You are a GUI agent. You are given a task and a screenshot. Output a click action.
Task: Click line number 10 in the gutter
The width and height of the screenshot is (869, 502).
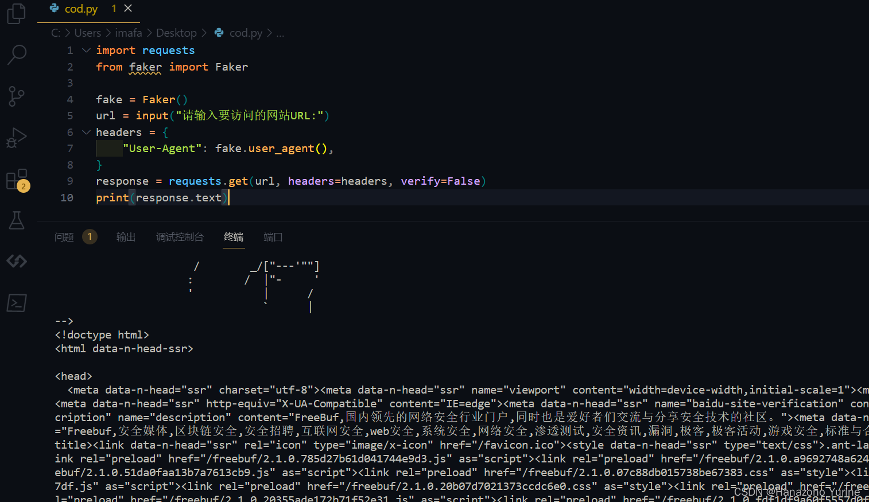coord(67,198)
